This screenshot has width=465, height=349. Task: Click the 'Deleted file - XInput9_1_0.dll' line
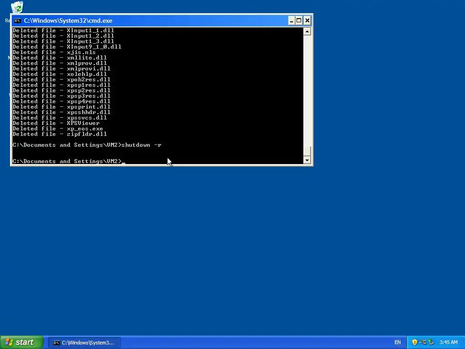pos(67,47)
